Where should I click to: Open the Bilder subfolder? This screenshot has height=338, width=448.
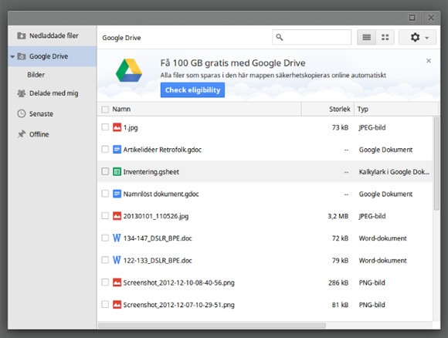pyautogui.click(x=36, y=75)
